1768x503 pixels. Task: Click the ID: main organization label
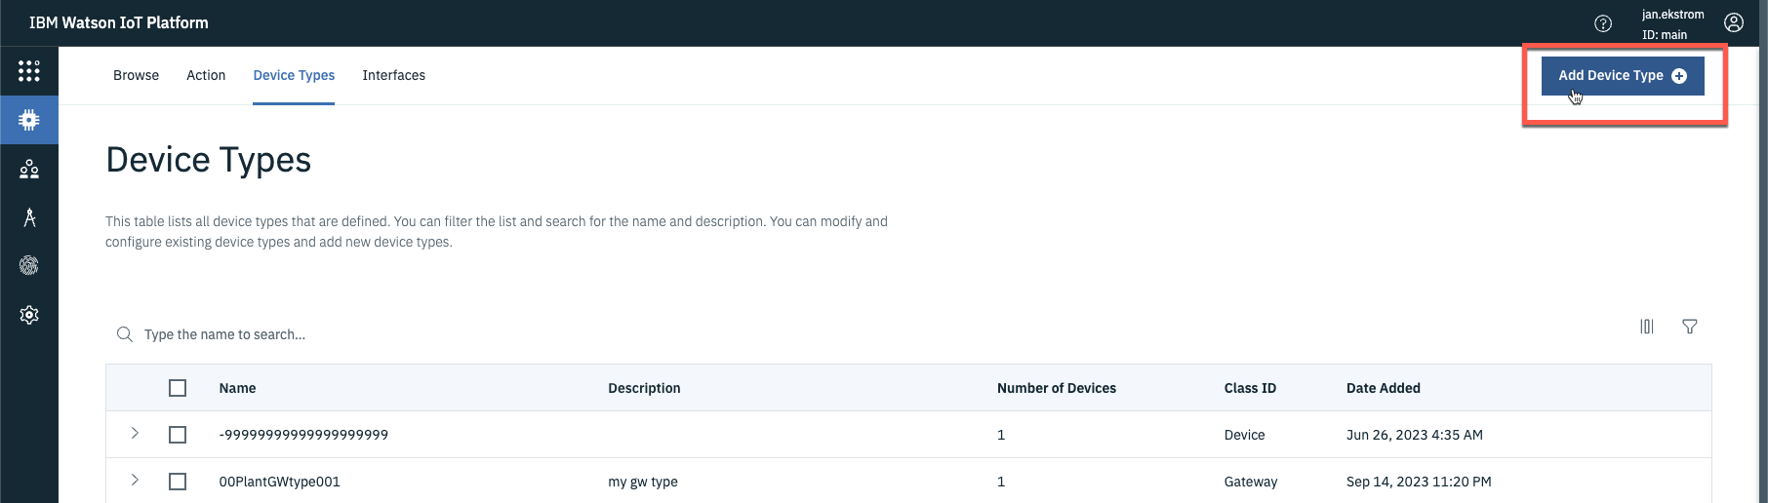1665,35
